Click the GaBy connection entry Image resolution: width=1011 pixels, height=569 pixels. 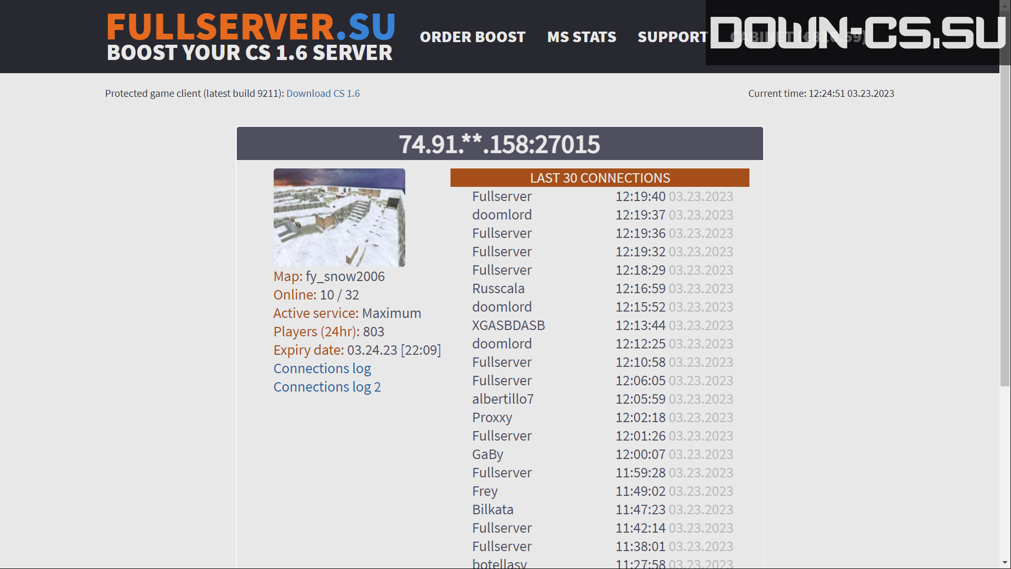tap(487, 454)
